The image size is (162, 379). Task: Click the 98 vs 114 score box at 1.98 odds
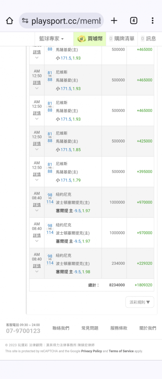pyautogui.click(x=50, y=260)
